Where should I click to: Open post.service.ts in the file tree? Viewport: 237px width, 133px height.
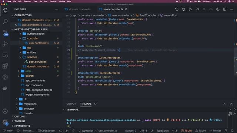[x=38, y=62]
